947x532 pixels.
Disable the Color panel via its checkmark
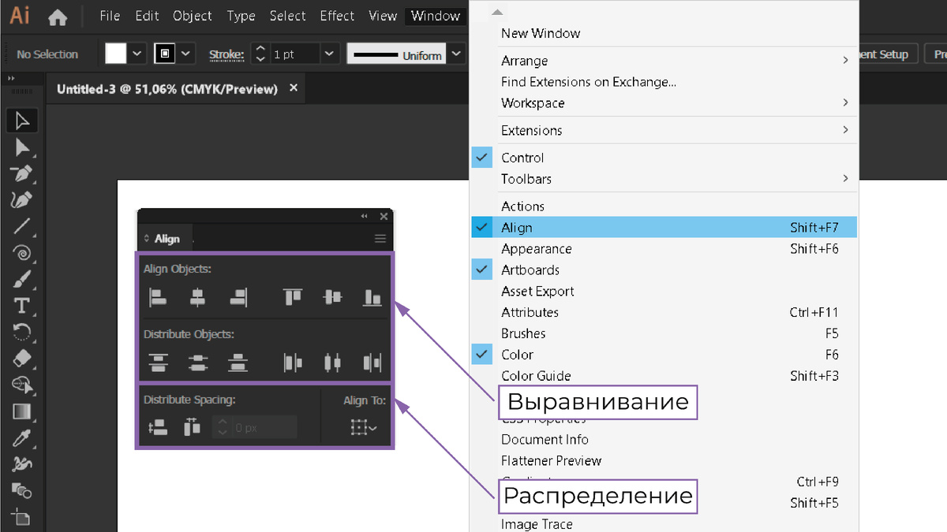[x=481, y=354]
